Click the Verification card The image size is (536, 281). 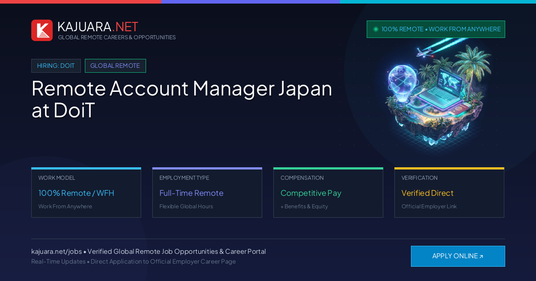click(449, 193)
